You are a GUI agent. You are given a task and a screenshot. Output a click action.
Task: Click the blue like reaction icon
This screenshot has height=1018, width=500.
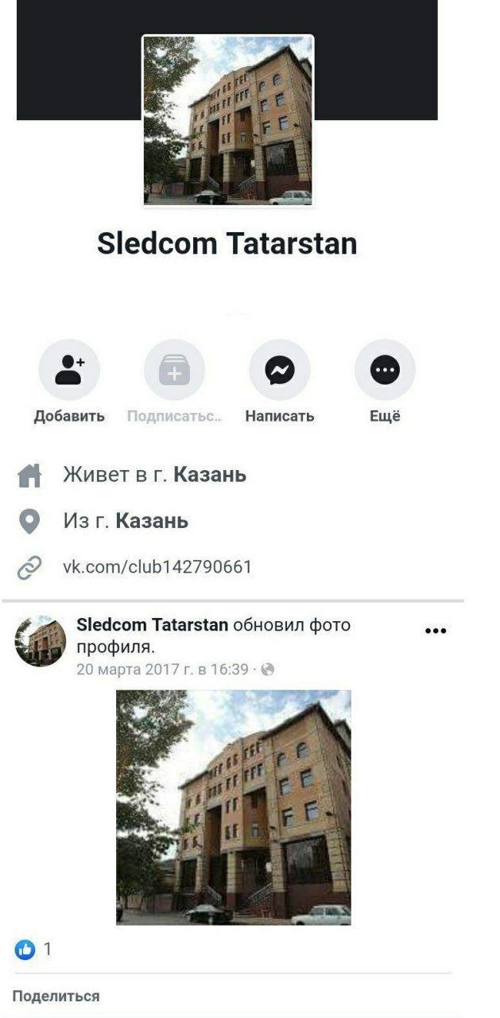(x=25, y=949)
